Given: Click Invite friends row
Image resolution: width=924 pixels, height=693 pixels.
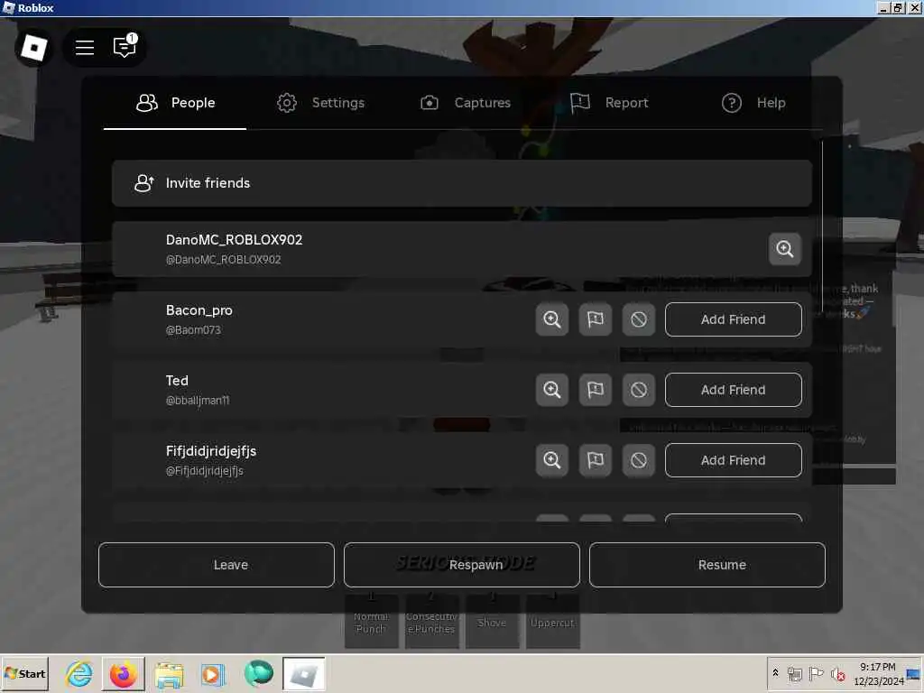Looking at the screenshot, I should [x=461, y=183].
